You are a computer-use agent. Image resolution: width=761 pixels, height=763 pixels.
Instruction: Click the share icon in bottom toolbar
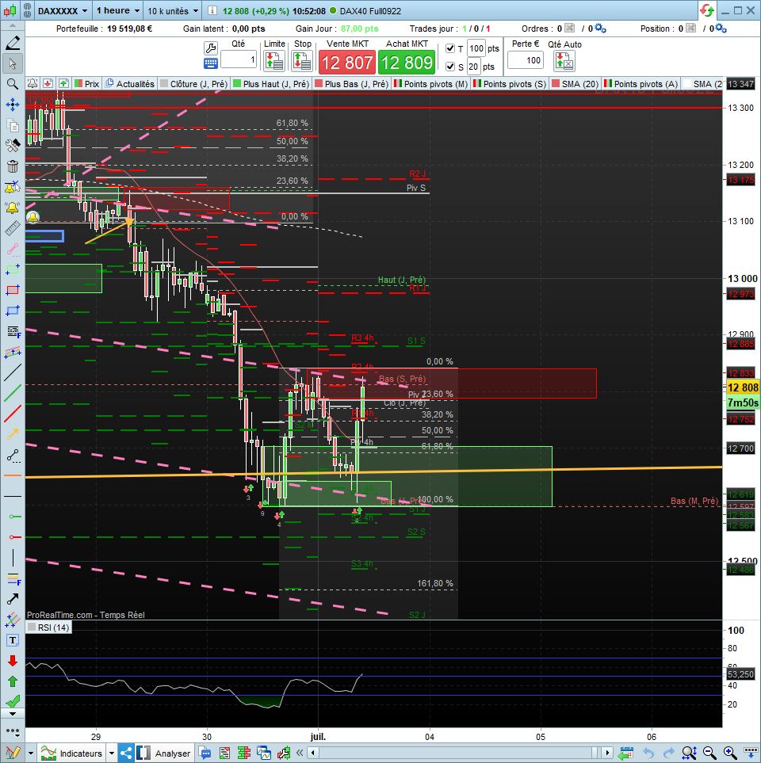(x=125, y=753)
